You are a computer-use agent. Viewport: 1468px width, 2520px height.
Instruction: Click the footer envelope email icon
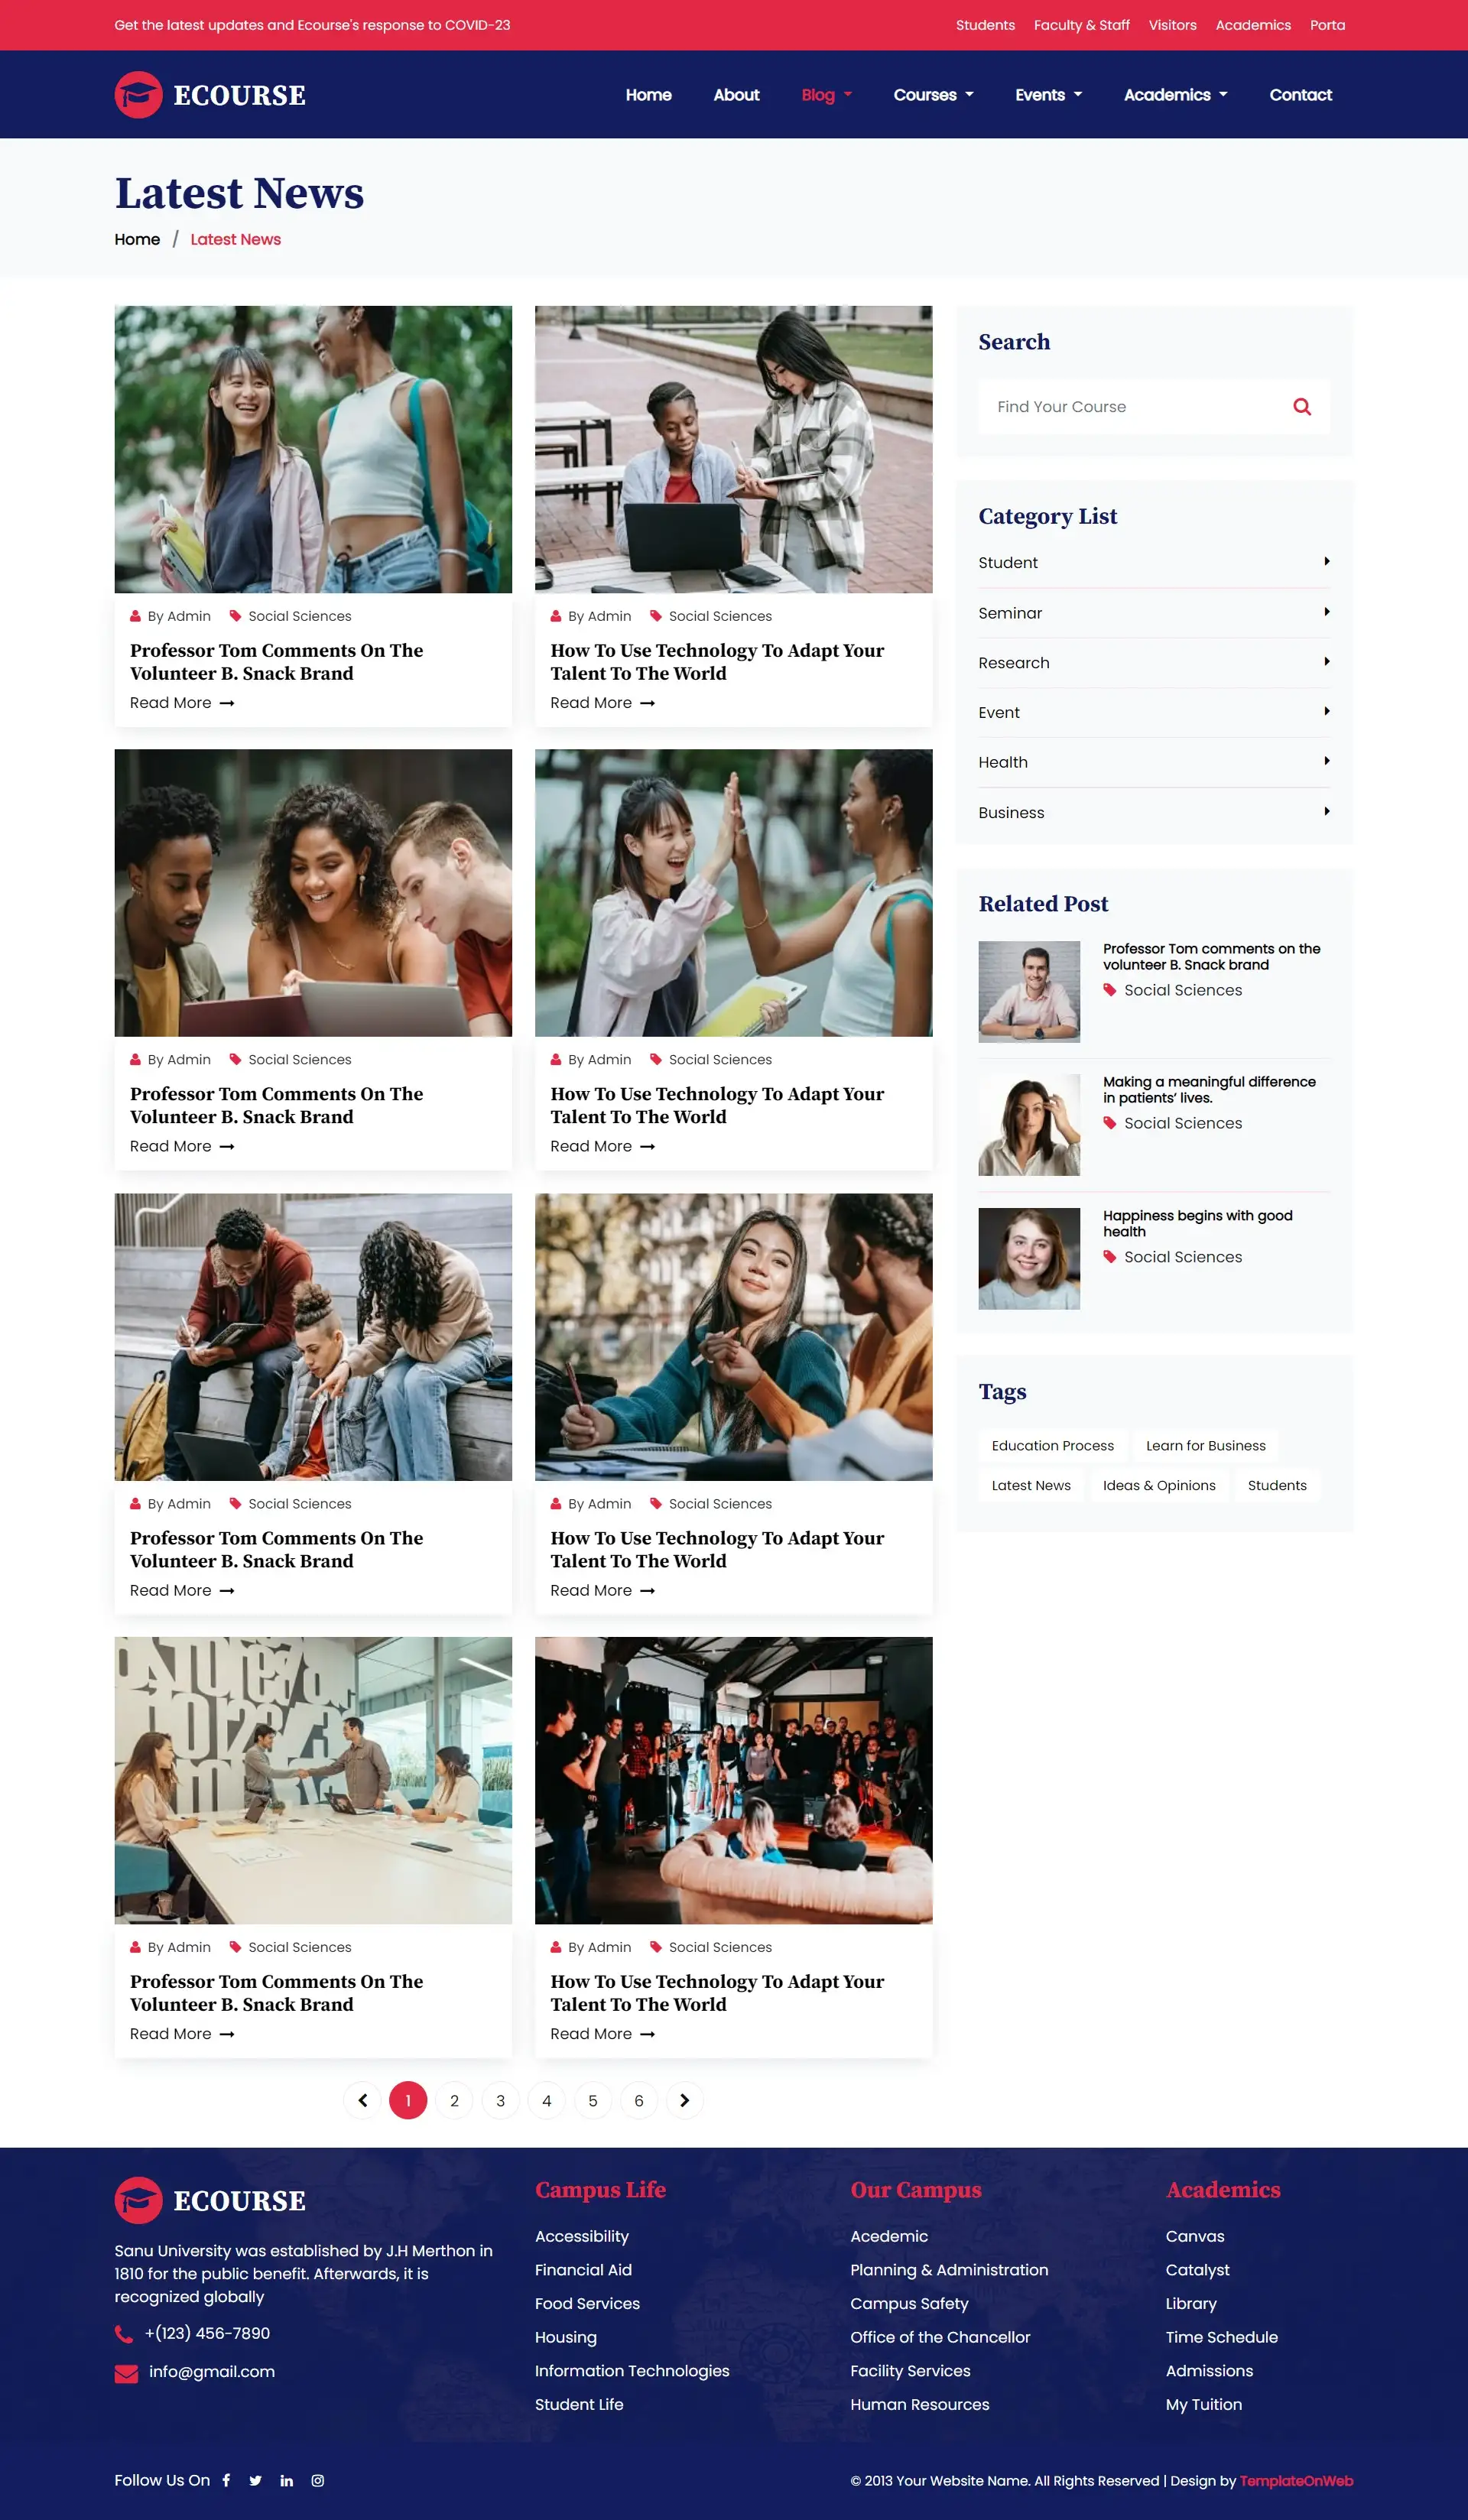pyautogui.click(x=126, y=2373)
